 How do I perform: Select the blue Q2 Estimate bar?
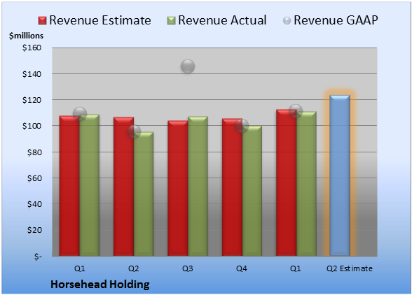[340, 175]
